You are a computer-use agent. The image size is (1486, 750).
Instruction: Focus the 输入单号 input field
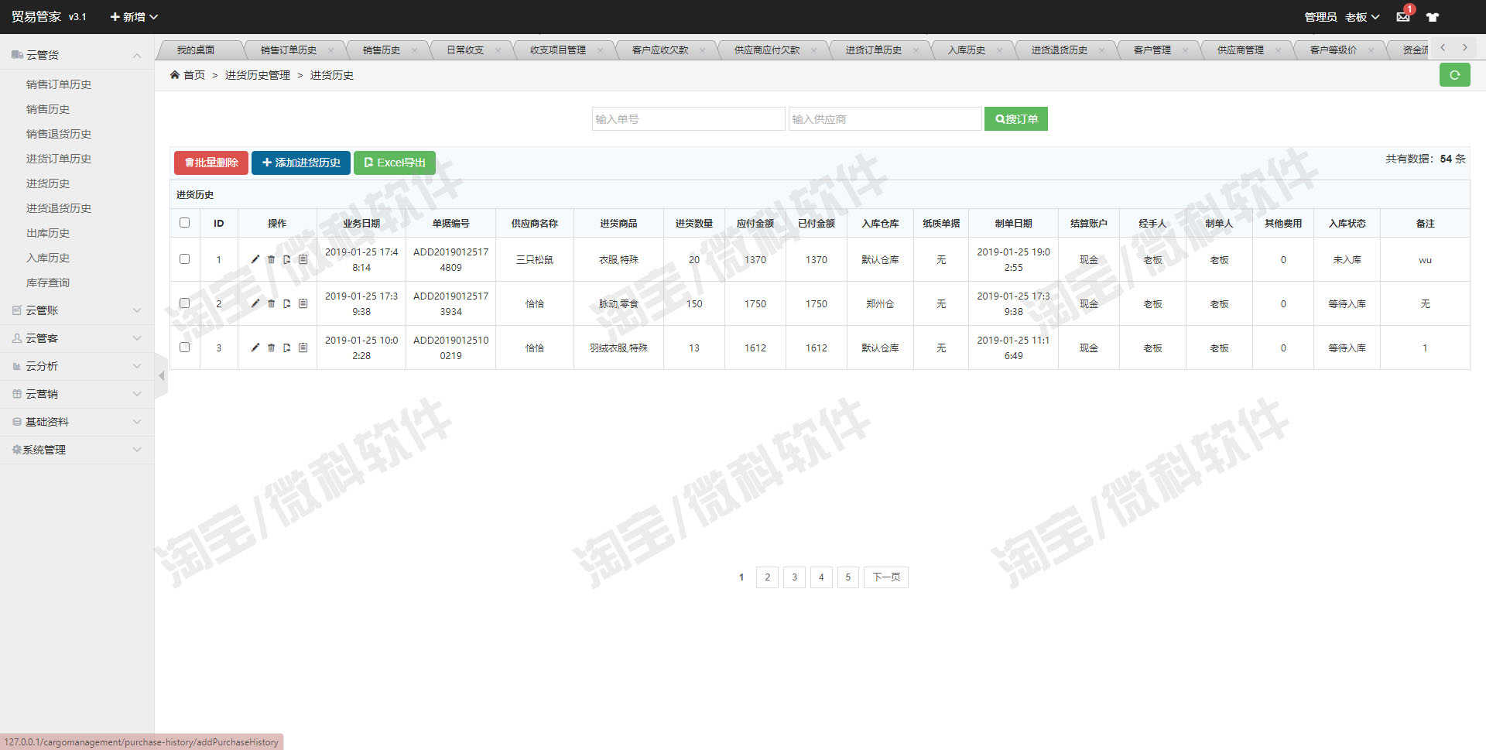click(688, 119)
